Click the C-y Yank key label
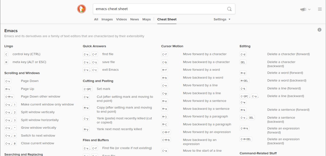Screen dimensions: 326x156 (x=86, y=119)
